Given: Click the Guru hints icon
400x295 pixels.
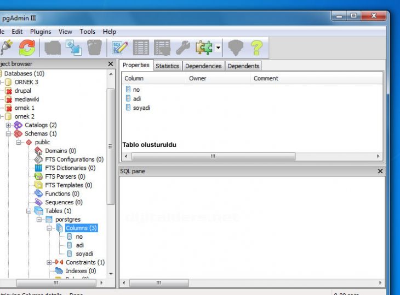Looking at the screenshot, I should 236,48.
